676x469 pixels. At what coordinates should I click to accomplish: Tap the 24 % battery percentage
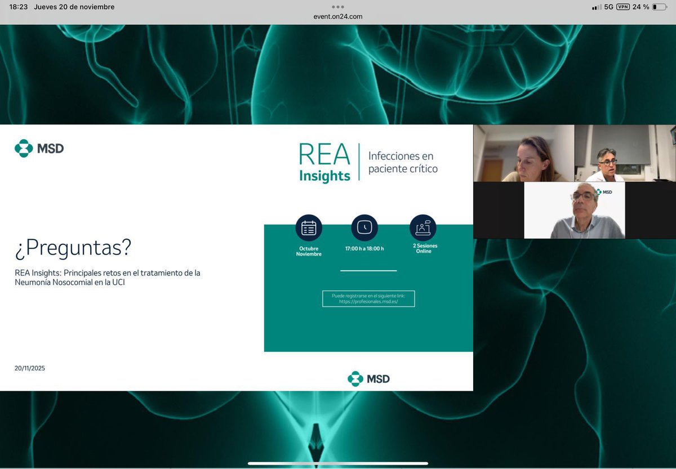641,7
